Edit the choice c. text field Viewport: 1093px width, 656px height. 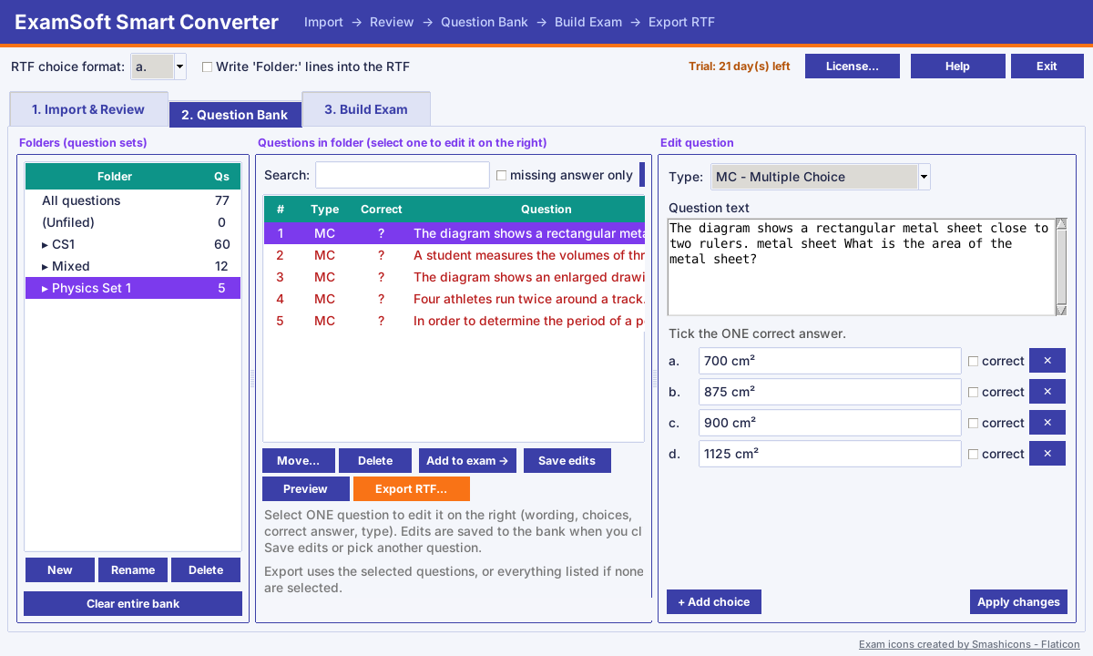[x=830, y=423]
